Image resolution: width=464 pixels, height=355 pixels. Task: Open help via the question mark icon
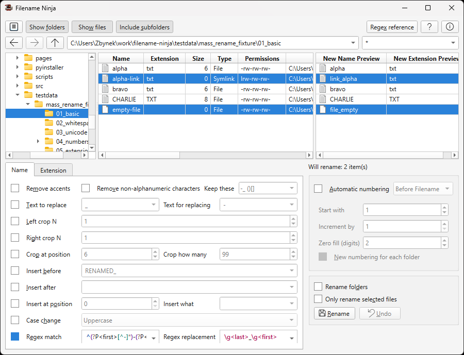point(429,26)
